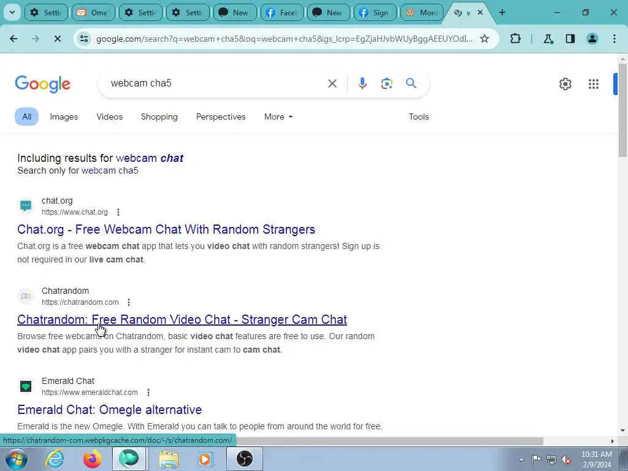The height and width of the screenshot is (471, 628).
Task: Switch to the Facebook tab
Action: pos(282,12)
